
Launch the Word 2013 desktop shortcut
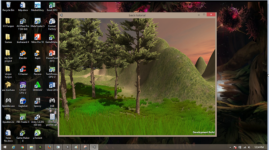(52, 86)
